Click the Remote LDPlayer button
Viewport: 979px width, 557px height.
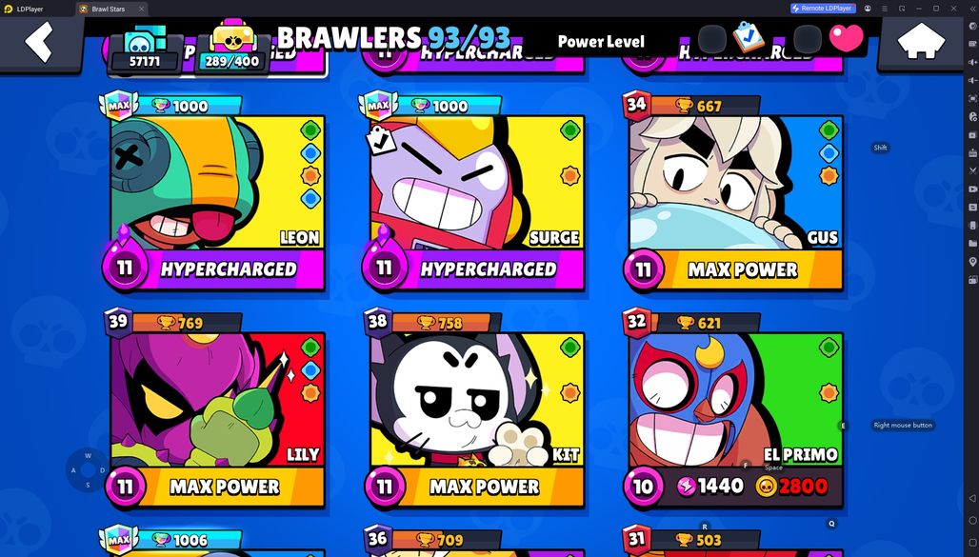822,9
